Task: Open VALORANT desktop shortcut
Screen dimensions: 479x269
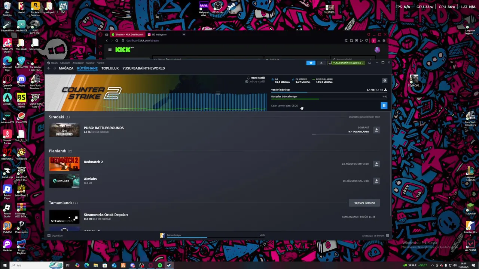Action: coord(470,246)
